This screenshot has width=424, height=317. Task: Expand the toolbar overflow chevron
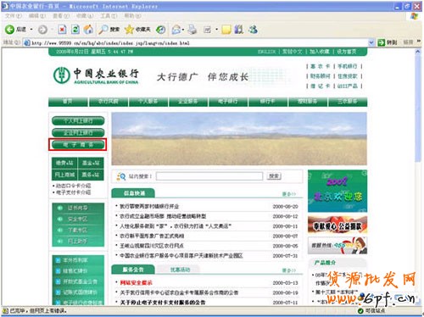(419, 42)
